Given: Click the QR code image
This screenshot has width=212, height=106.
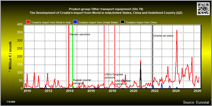Looking at the screenshot, I should 203,9.
